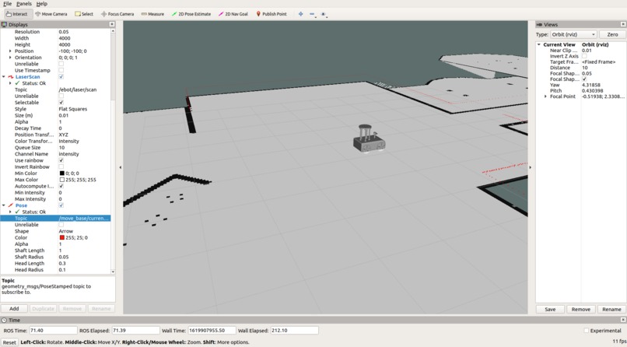The width and height of the screenshot is (627, 347).
Task: Enable Invert Rainbow checkbox
Action: point(61,166)
